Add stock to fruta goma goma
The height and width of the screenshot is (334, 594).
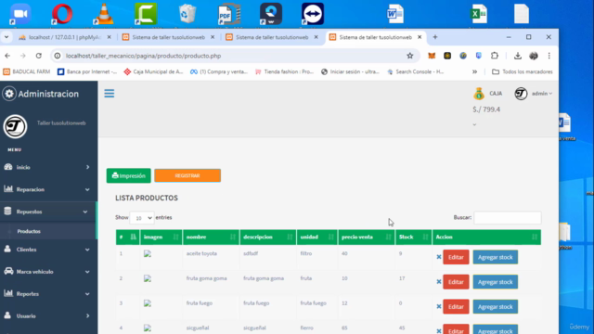[495, 282]
